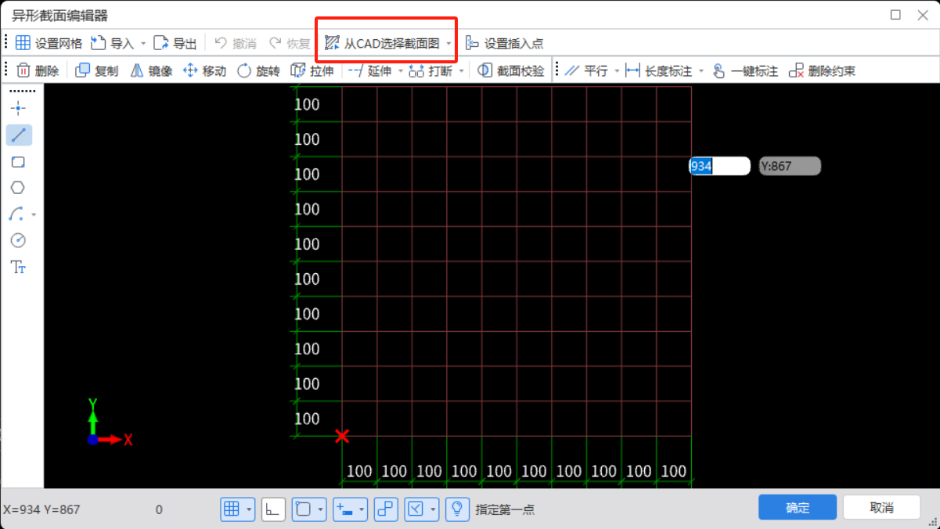Select the 复制 copy tool
The height and width of the screenshot is (529, 940).
tap(96, 70)
